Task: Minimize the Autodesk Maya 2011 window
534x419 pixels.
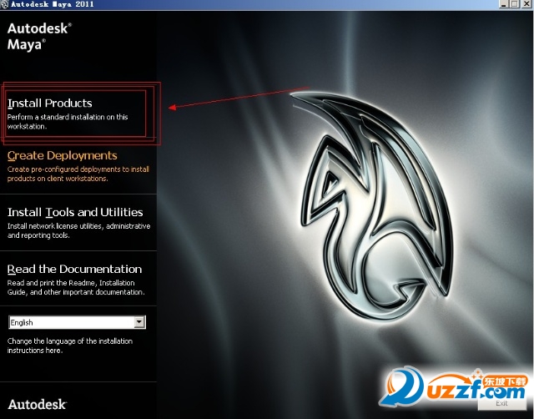Action: click(504, 4)
